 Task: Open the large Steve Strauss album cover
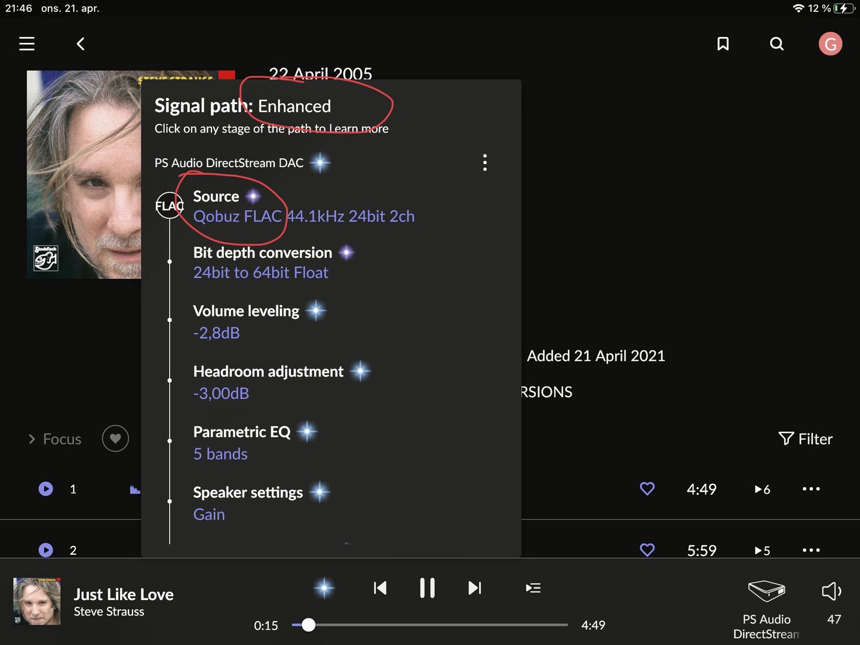click(x=84, y=174)
